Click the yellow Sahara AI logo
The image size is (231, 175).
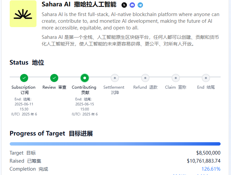(23, 14)
